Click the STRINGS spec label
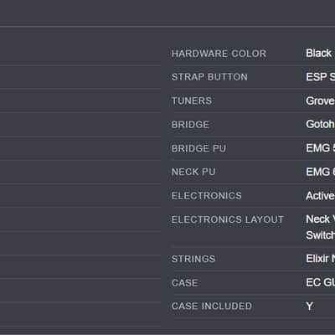The height and width of the screenshot is (335, 335). click(x=193, y=259)
